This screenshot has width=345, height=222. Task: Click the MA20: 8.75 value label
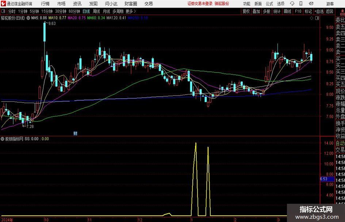(77, 18)
